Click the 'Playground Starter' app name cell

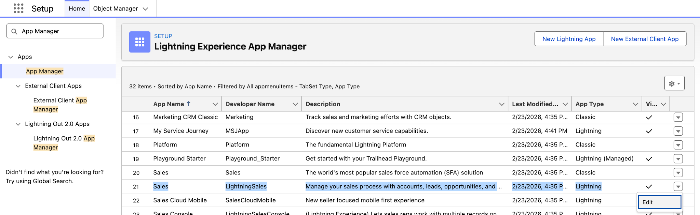pyautogui.click(x=179, y=158)
